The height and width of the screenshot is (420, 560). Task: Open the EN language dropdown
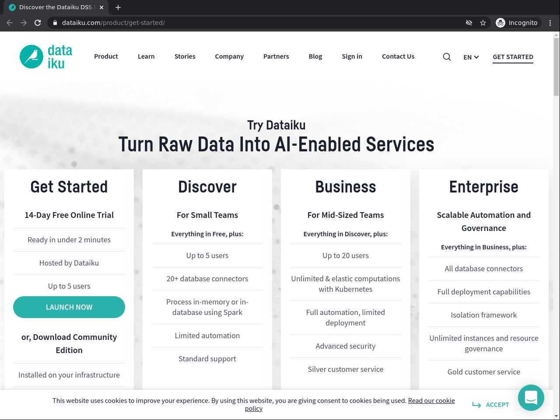(x=471, y=57)
